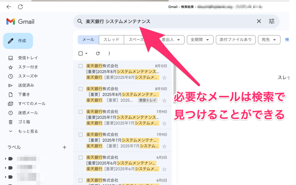Open スヌーズ中 via its clock icon
Screen dimensions: 296x185
coord(11,76)
